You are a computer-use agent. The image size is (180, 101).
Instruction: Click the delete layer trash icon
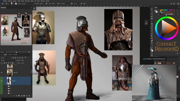(x=29, y=96)
